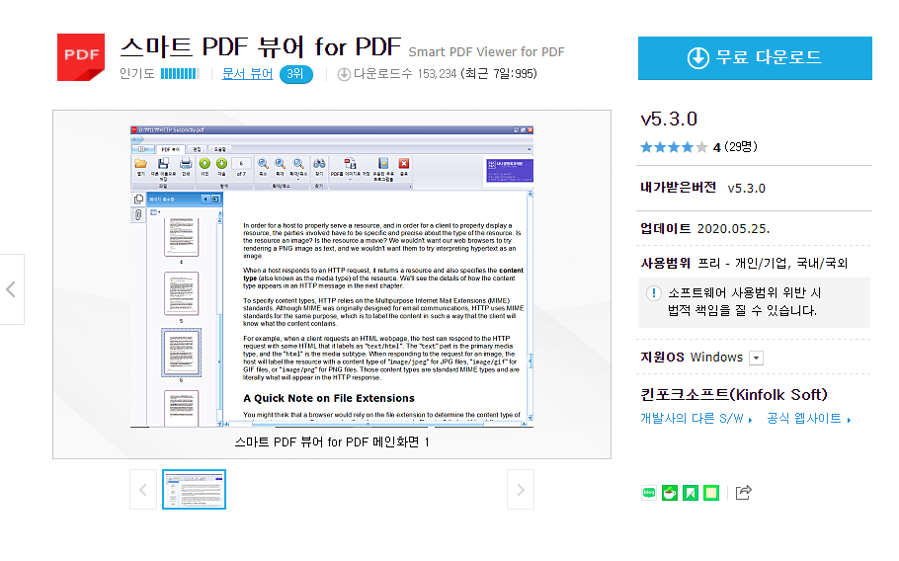Viewport: 899px width, 561px height.
Task: Collapse the preview ribbon with top-right arrow
Action: click(x=530, y=149)
